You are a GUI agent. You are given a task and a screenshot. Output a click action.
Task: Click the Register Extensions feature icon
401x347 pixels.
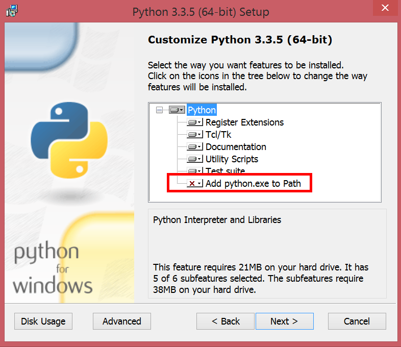[194, 122]
